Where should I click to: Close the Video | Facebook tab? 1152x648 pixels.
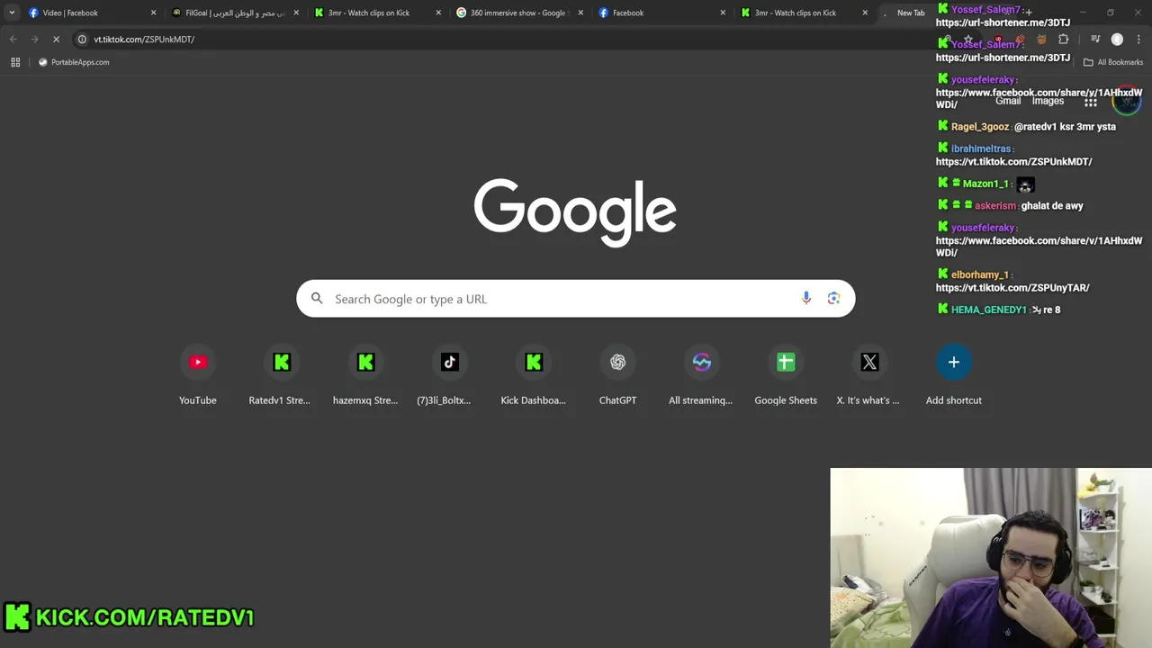153,13
